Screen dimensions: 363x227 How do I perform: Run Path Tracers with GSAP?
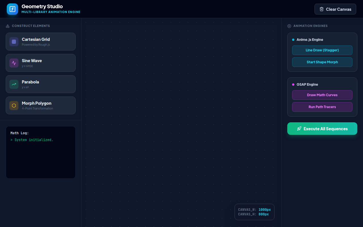click(322, 107)
